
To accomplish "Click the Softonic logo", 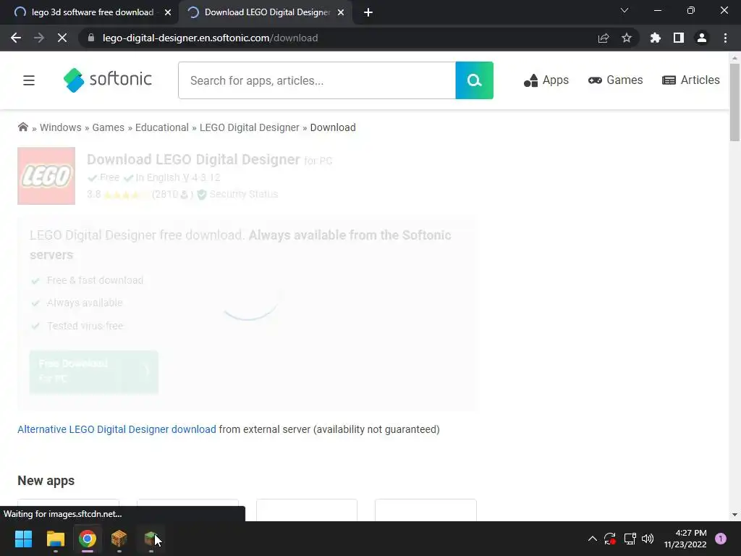I will (x=108, y=80).
